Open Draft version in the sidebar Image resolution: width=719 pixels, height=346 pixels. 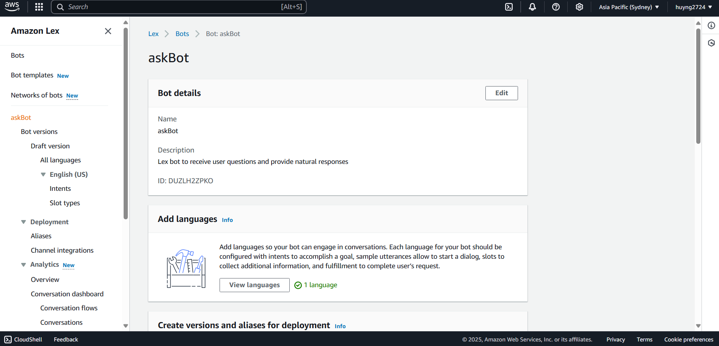pyautogui.click(x=50, y=146)
